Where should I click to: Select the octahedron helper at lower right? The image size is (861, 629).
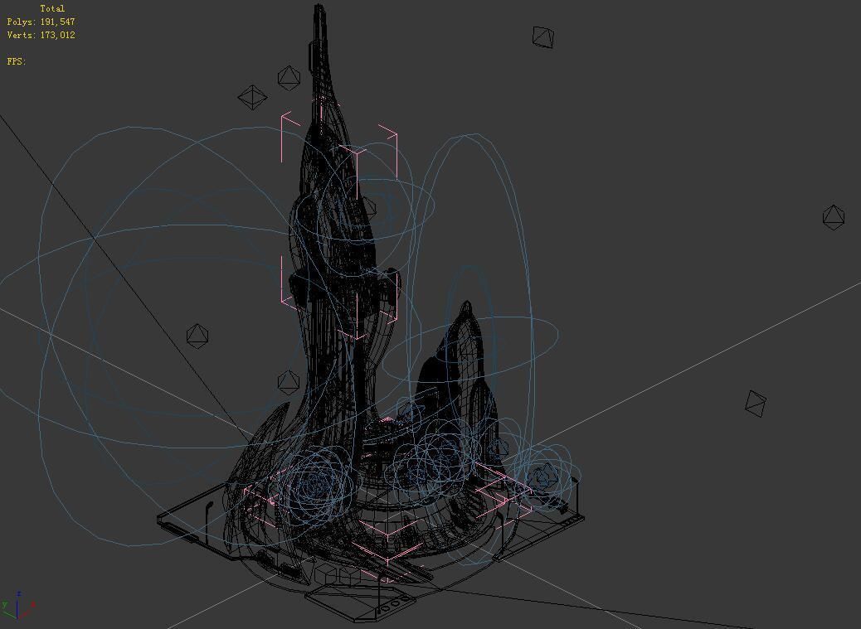point(756,403)
